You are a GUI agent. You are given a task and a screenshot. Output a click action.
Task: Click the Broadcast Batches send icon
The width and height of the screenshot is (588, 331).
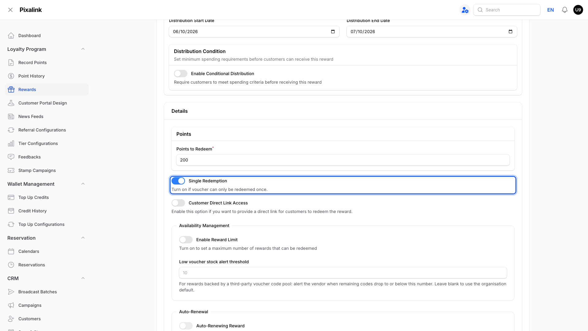coord(11,292)
